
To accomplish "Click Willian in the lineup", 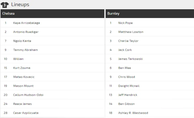I will (18, 59).
